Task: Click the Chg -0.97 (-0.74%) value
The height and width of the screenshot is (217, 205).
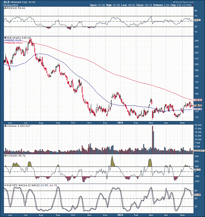Action: click(181, 5)
